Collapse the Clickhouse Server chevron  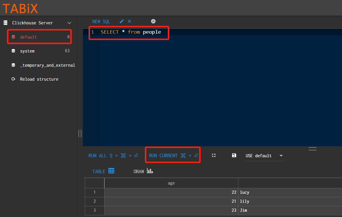pos(69,23)
